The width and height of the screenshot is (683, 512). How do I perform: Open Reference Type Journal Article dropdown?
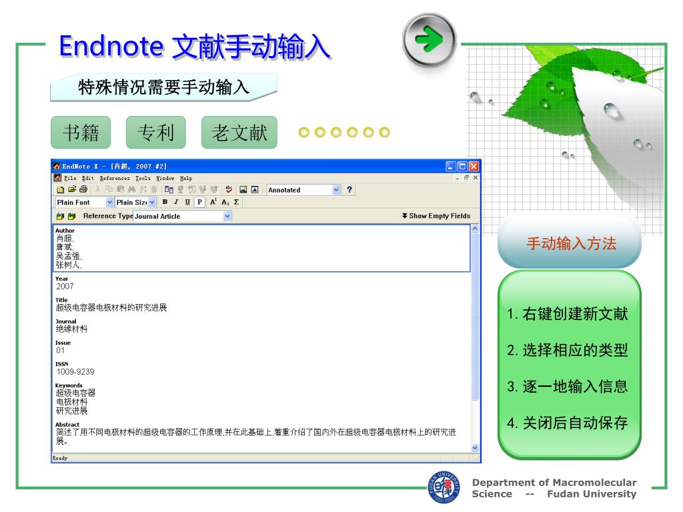pos(227,217)
